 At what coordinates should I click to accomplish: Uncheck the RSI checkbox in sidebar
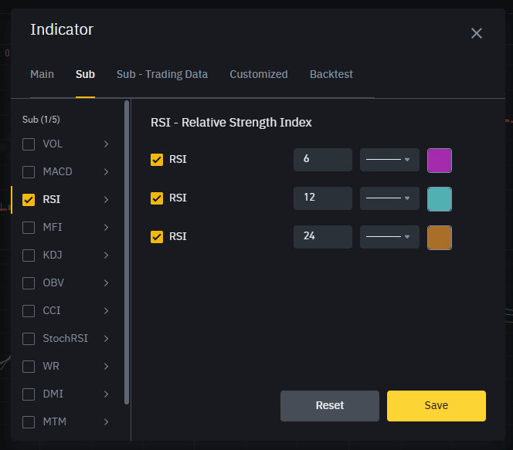point(29,200)
